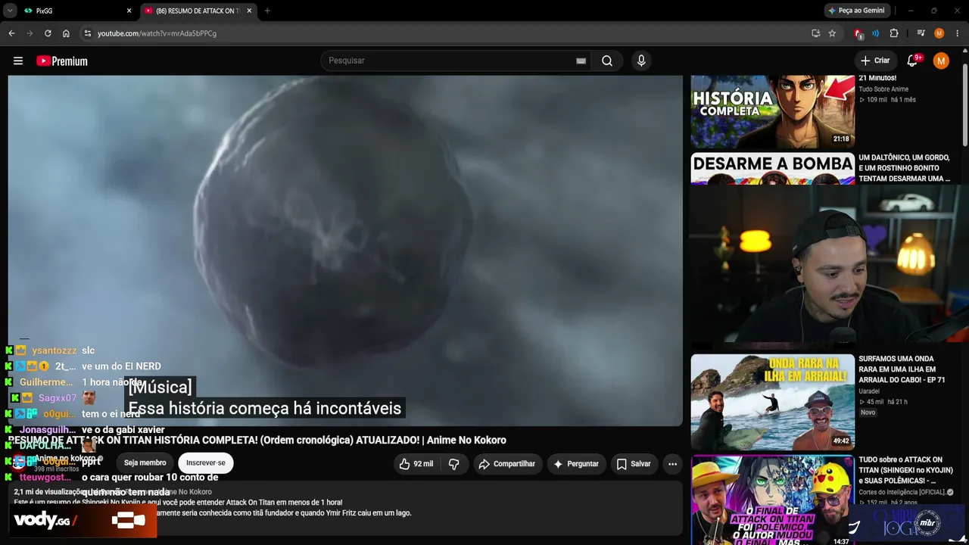The height and width of the screenshot is (545, 969).
Task: Bookmark this page with the star
Action: click(x=832, y=33)
